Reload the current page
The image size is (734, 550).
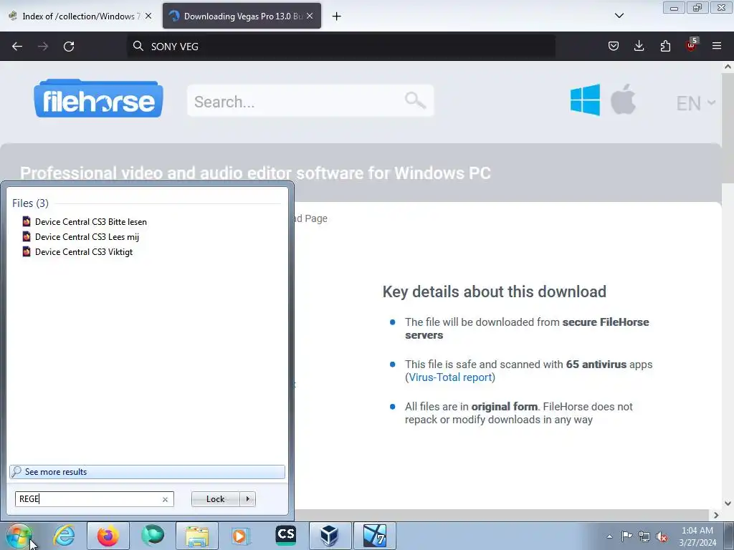tap(69, 47)
